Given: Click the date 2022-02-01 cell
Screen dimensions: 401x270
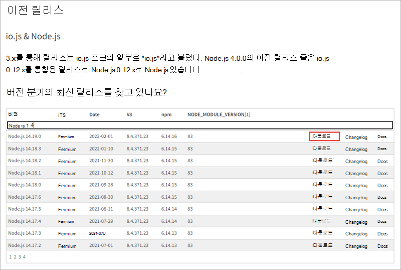Looking at the screenshot, I should click(101, 137).
